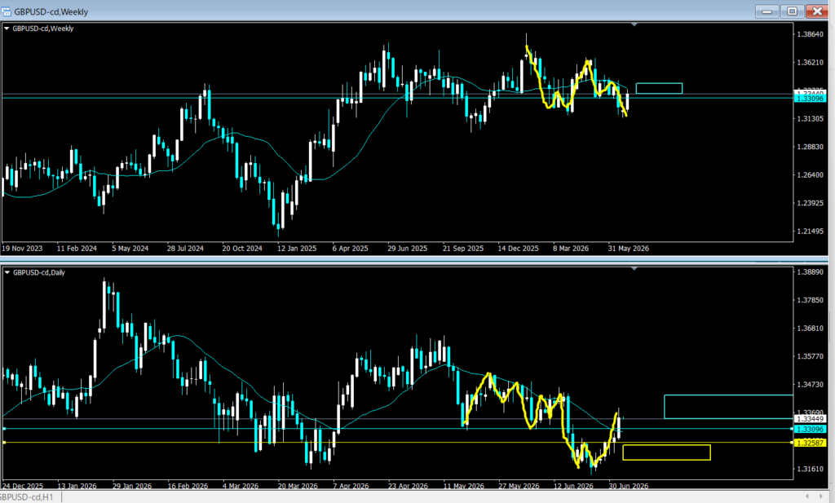The width and height of the screenshot is (835, 503).
Task: Open the GBPUSD-cd,Weekly chart menu triangle
Action: [x=7, y=29]
